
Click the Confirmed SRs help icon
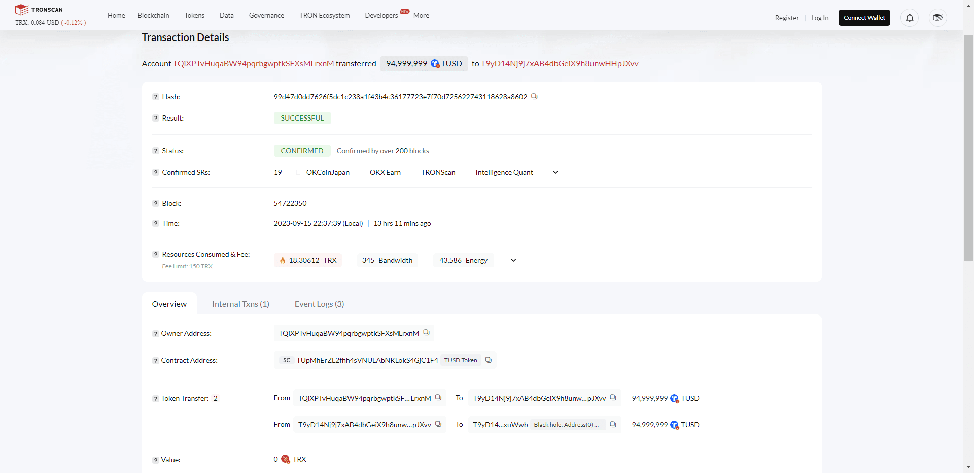click(x=156, y=172)
